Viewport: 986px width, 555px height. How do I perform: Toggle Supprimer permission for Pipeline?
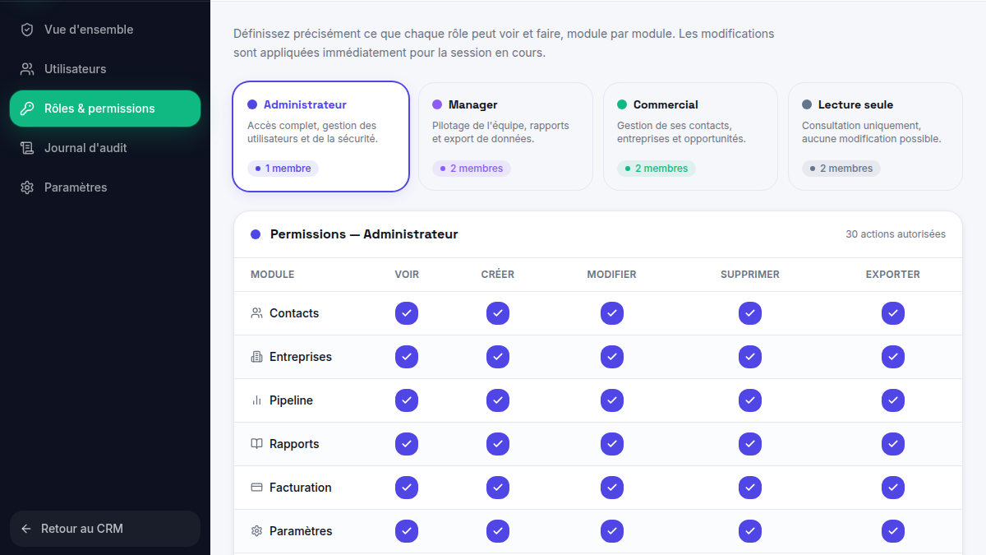[x=750, y=400]
